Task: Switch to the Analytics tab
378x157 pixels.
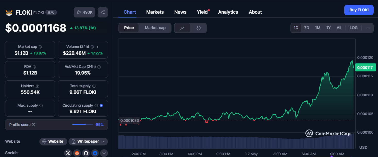Action: coord(228,12)
